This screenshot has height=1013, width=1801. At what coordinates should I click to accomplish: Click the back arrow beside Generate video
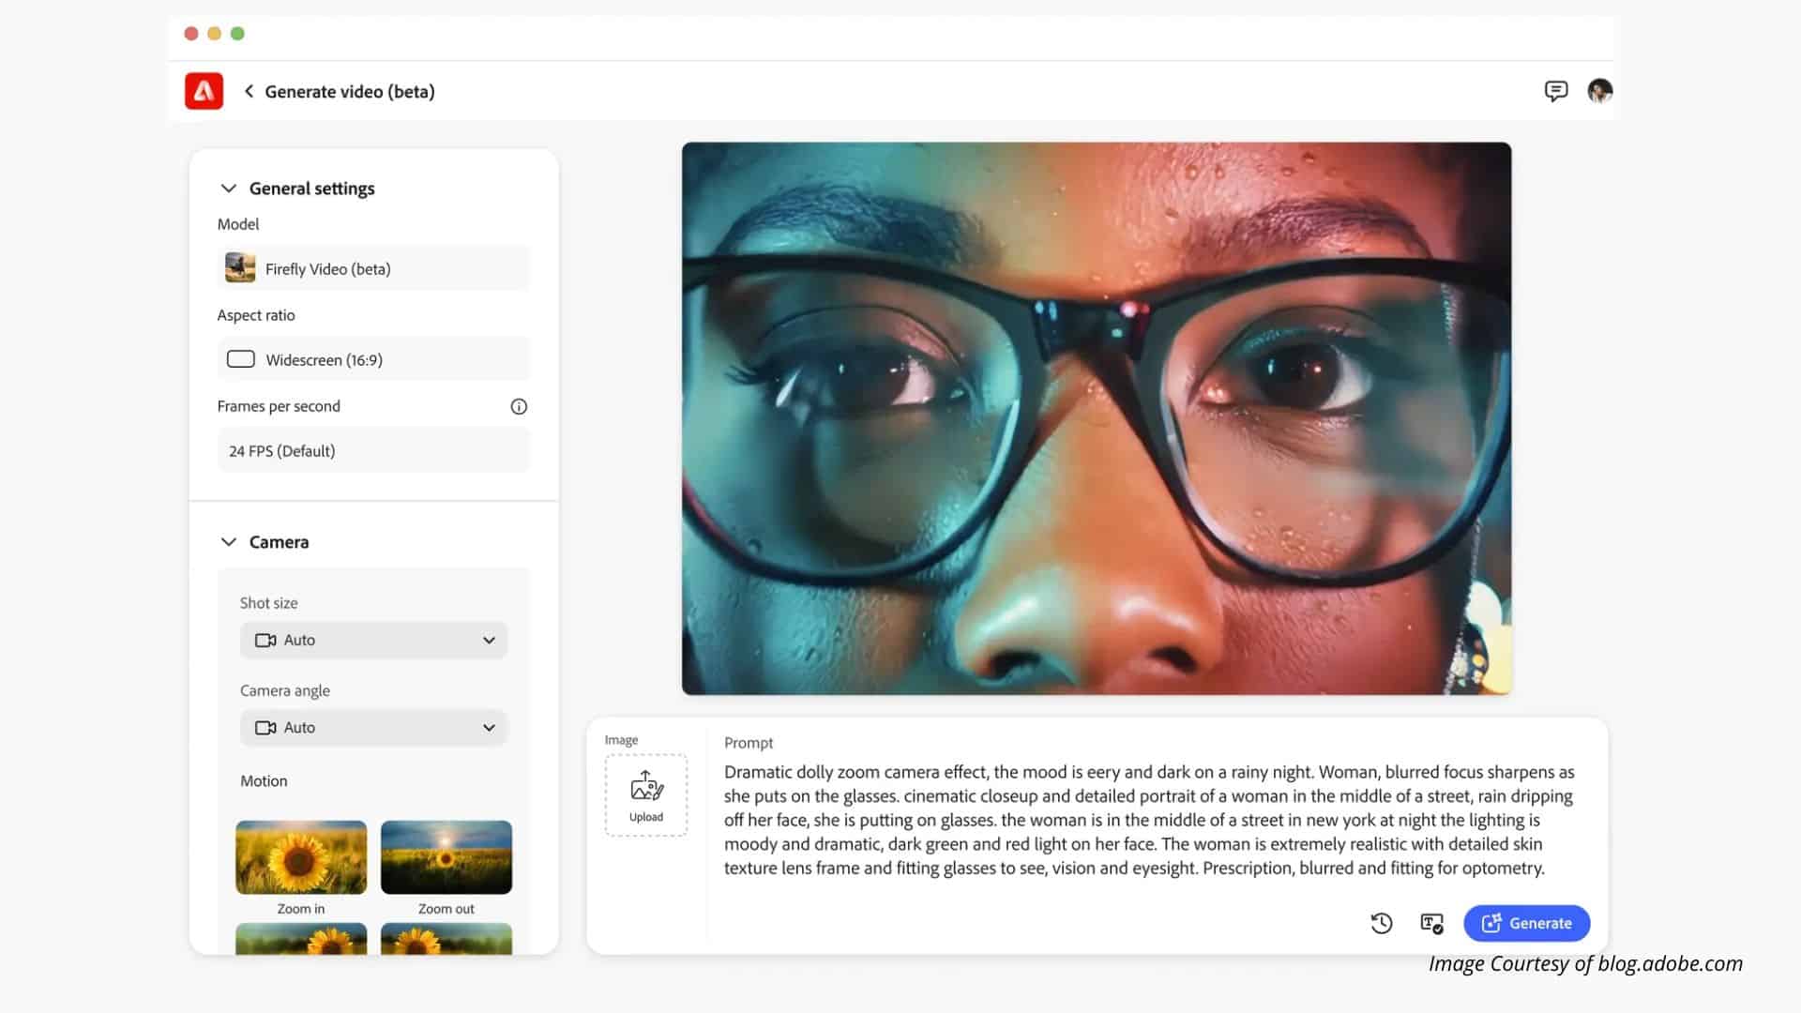pos(249,91)
